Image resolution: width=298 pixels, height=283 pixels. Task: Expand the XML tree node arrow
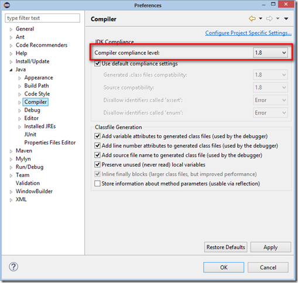coord(11,200)
